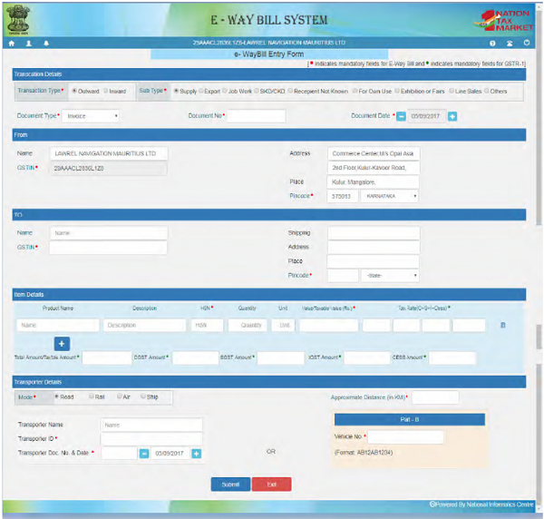Image resolution: width=544 pixels, height=519 pixels.
Task: Click the power logout icon
Action: pos(526,43)
